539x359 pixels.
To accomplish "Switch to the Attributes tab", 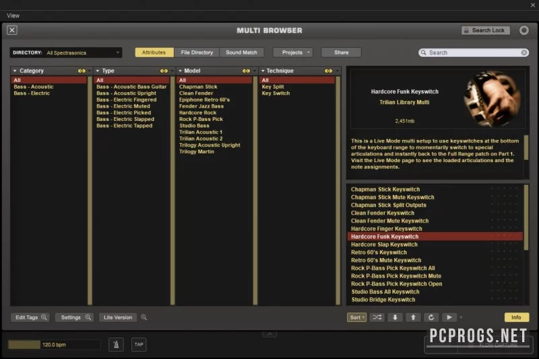I will click(x=154, y=52).
